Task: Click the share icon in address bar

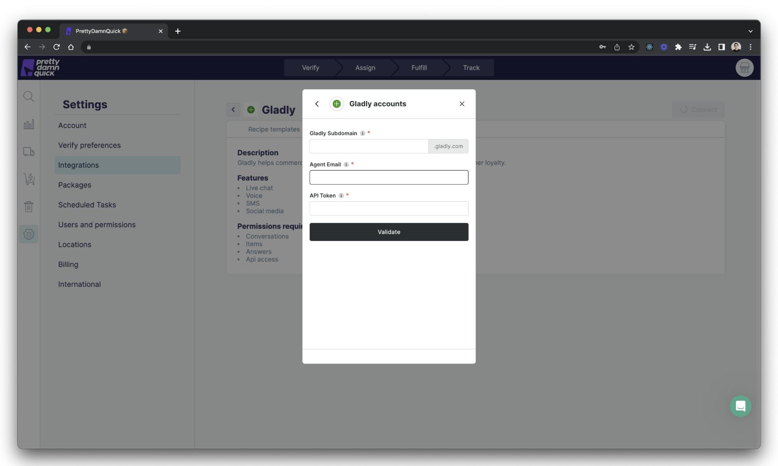Action: click(x=617, y=47)
